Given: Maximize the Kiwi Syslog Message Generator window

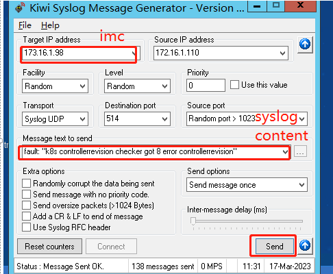Looking at the screenshot, I should (276, 5).
